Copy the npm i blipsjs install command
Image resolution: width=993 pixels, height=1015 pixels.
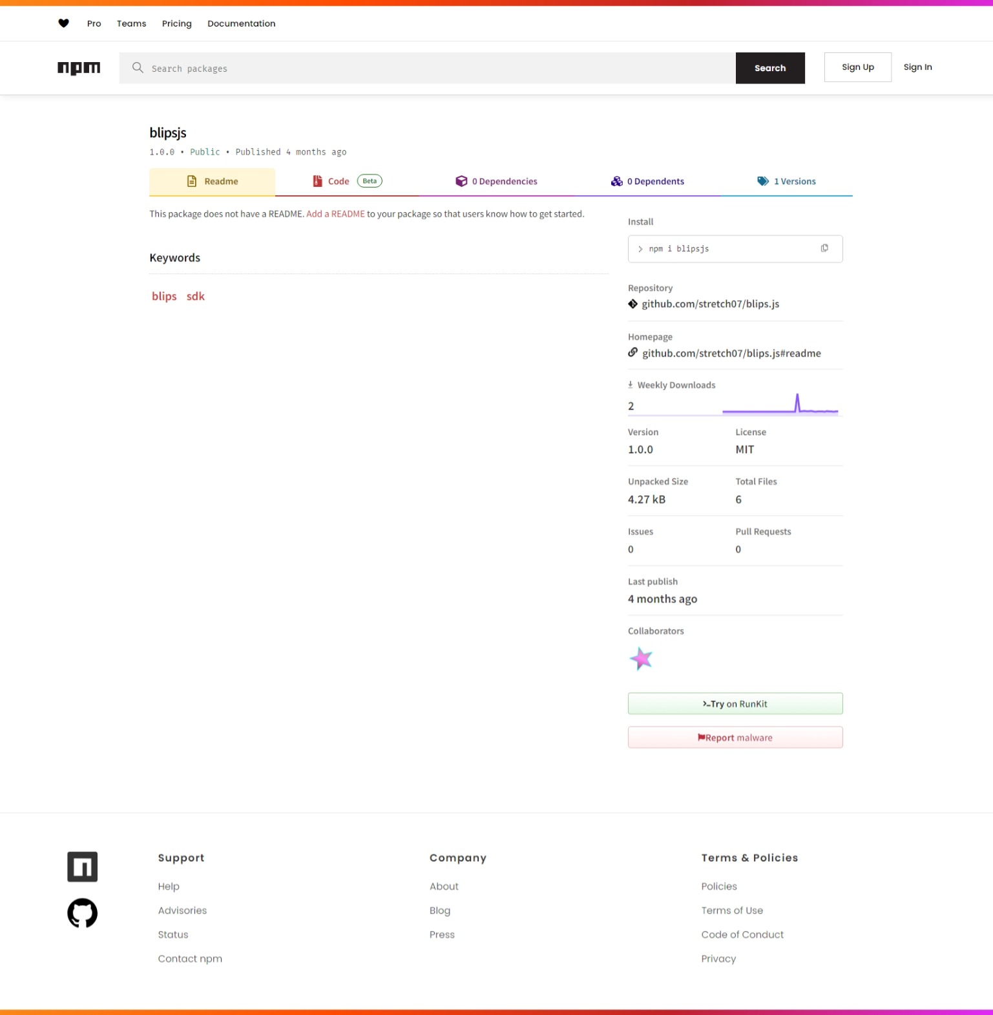click(x=824, y=248)
